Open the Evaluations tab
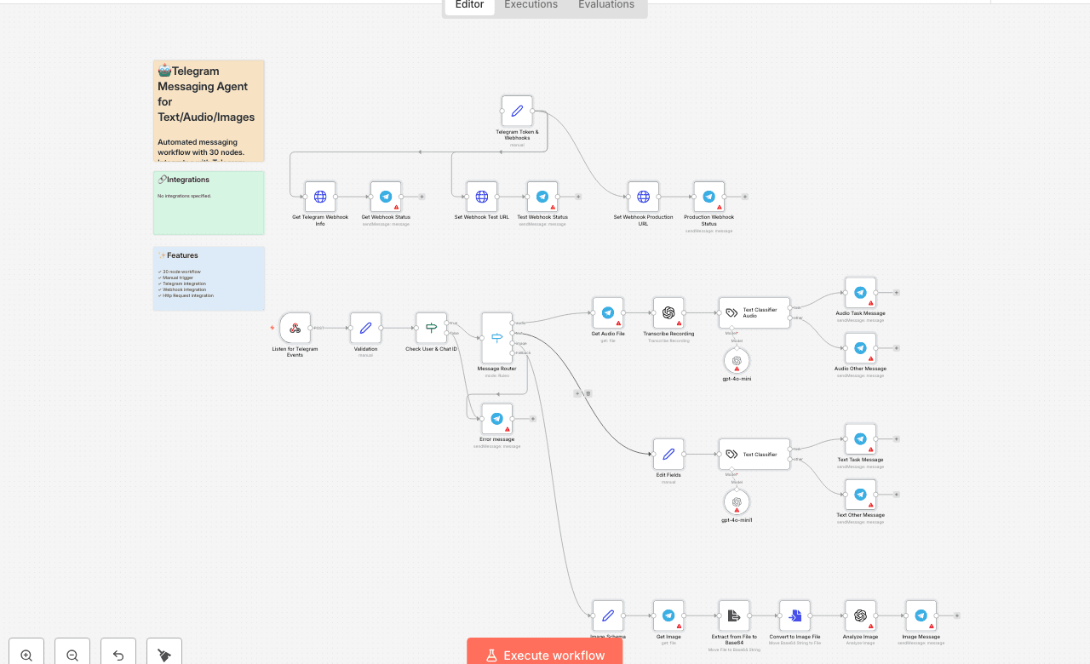The image size is (1090, 664). tap(605, 5)
